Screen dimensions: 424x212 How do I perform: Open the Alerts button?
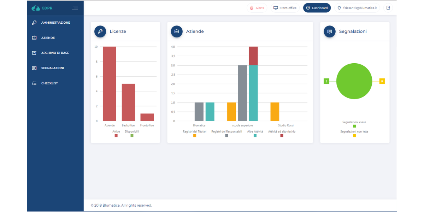click(x=257, y=8)
